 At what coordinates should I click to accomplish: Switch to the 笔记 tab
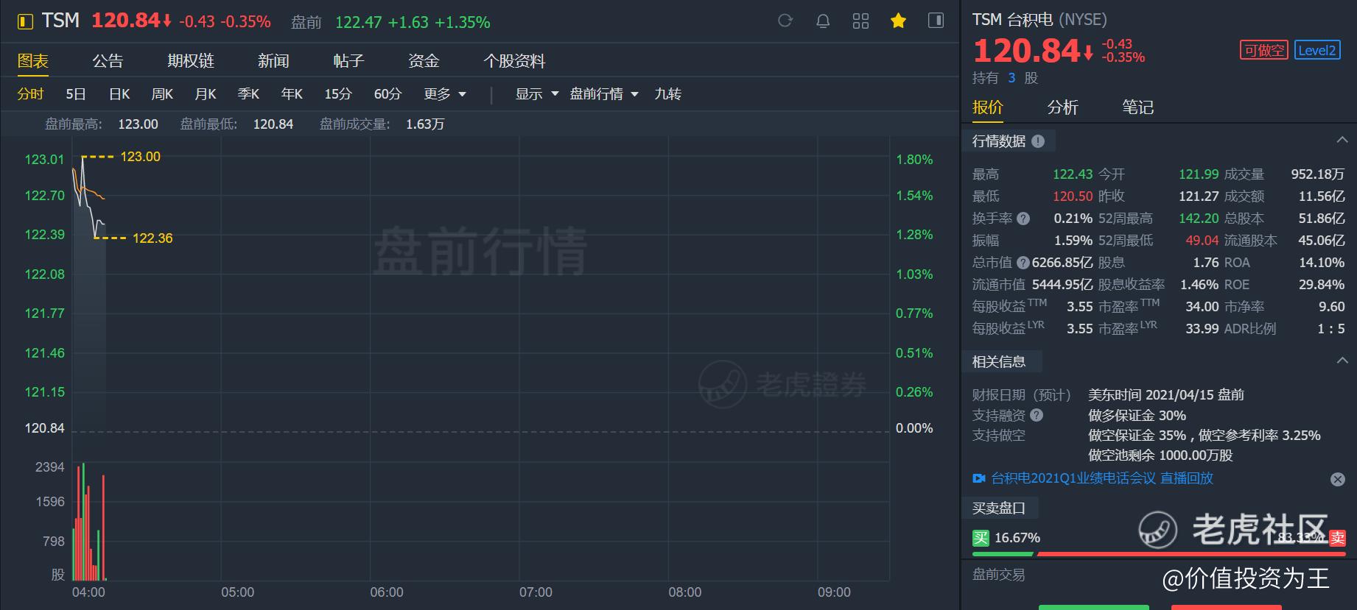click(x=1138, y=107)
